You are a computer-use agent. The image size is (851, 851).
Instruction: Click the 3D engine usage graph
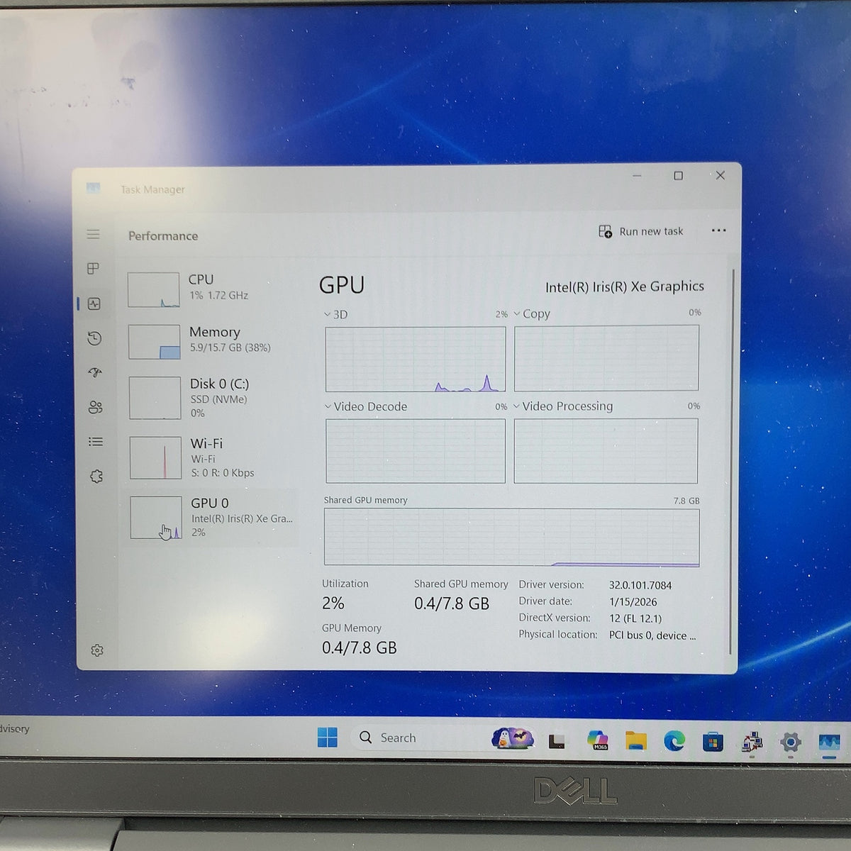tap(416, 360)
